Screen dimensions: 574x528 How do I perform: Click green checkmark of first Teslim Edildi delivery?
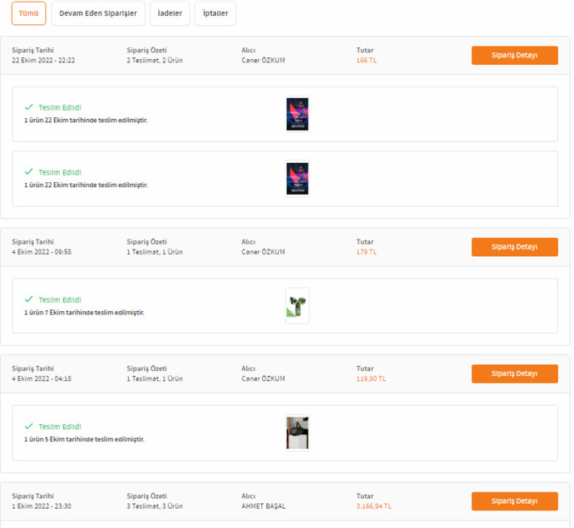pos(29,107)
